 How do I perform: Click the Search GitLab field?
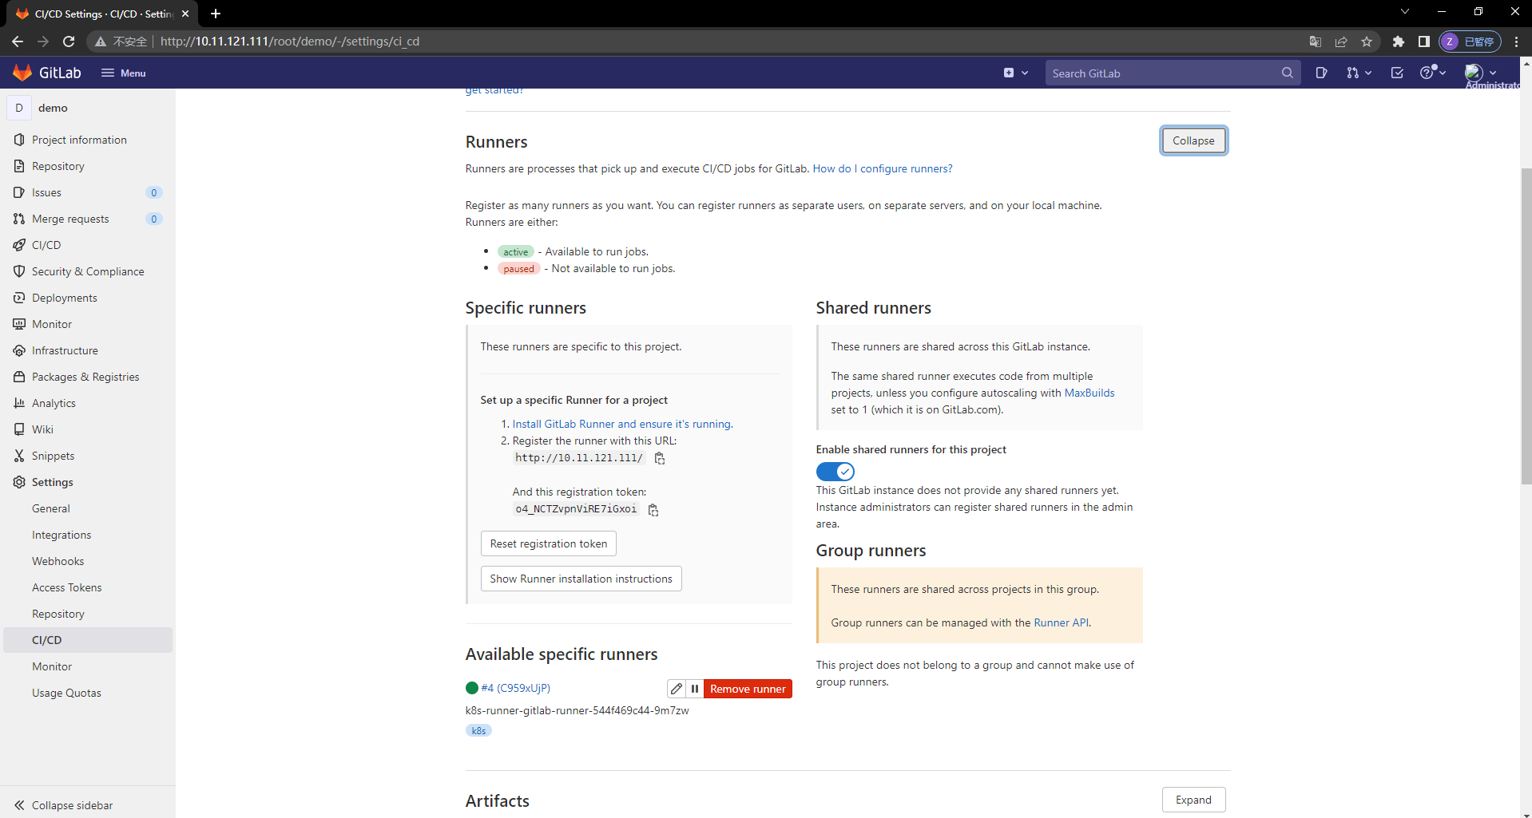pos(1172,73)
